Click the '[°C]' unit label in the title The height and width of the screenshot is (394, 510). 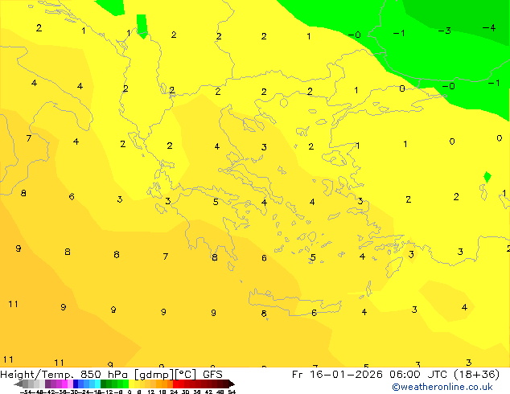(x=186, y=375)
